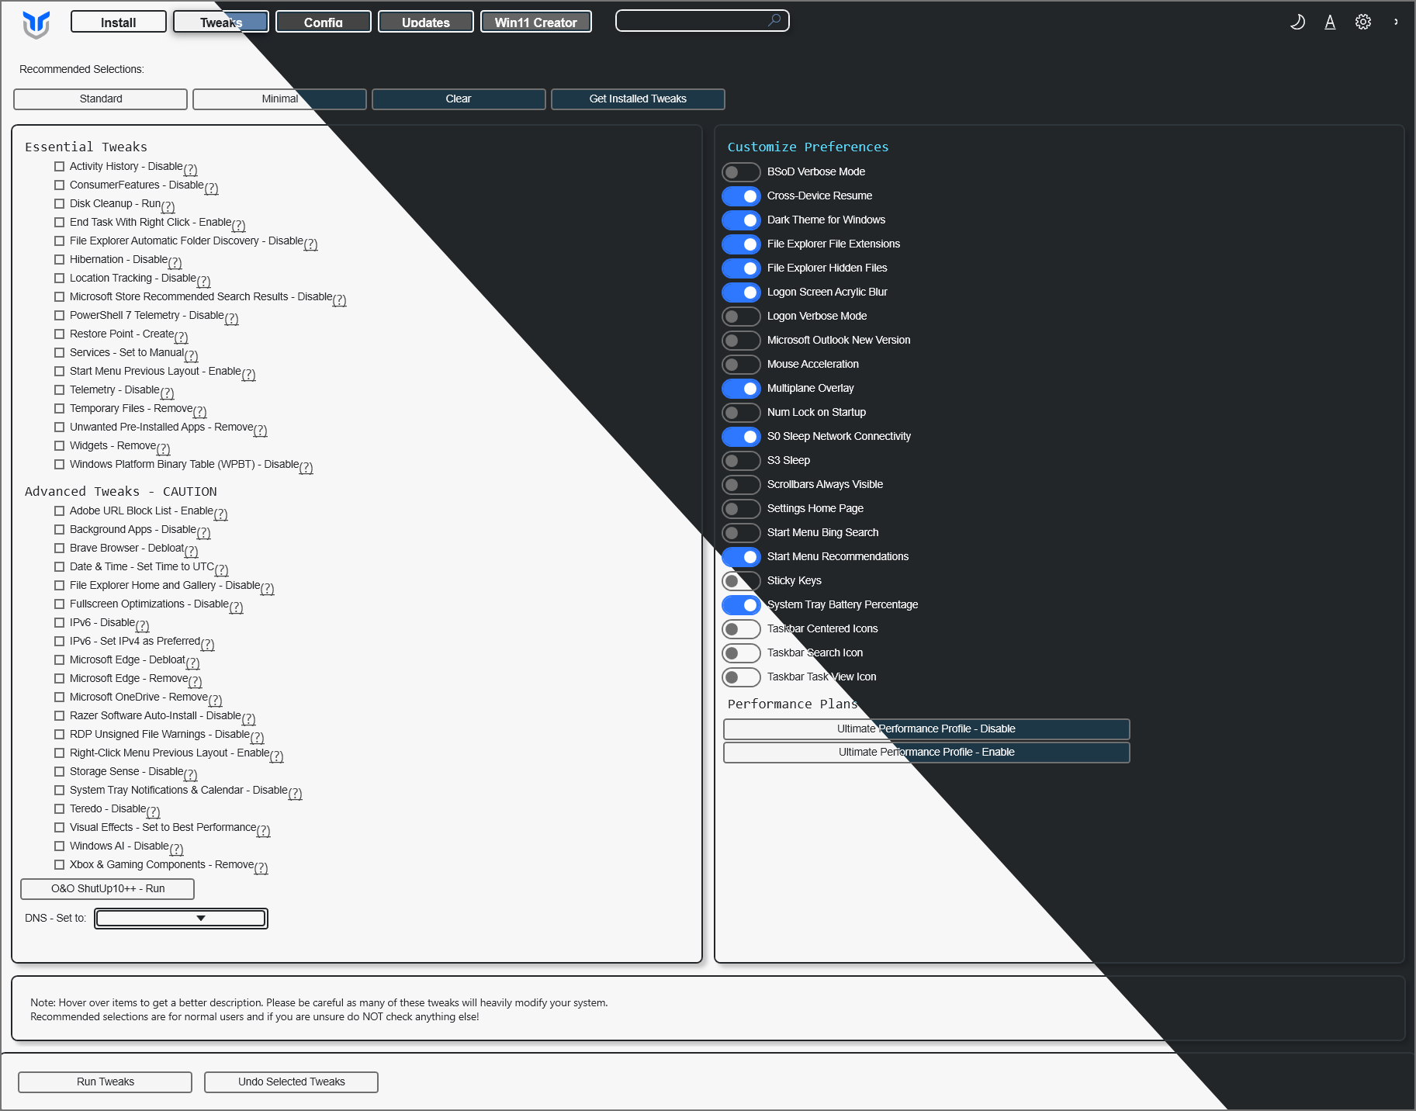Open help (?) for Activity History - Disable
The image size is (1416, 1111).
click(x=191, y=169)
